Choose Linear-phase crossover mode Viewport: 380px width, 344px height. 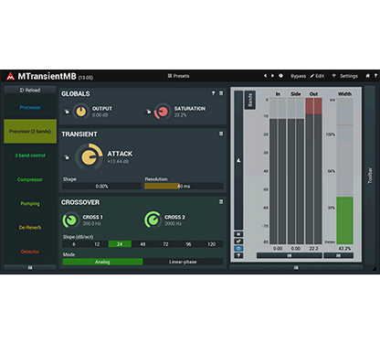183,262
